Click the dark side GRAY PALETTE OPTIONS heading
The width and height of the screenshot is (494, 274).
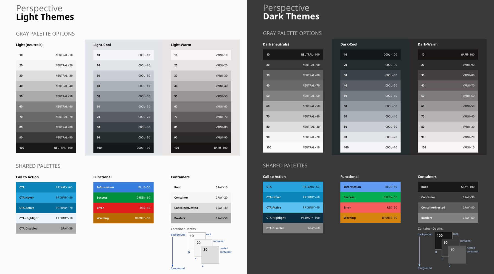pos(292,33)
